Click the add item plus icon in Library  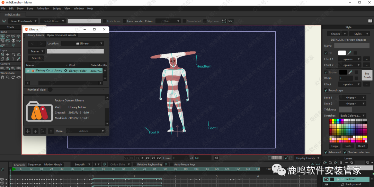pos(28,131)
